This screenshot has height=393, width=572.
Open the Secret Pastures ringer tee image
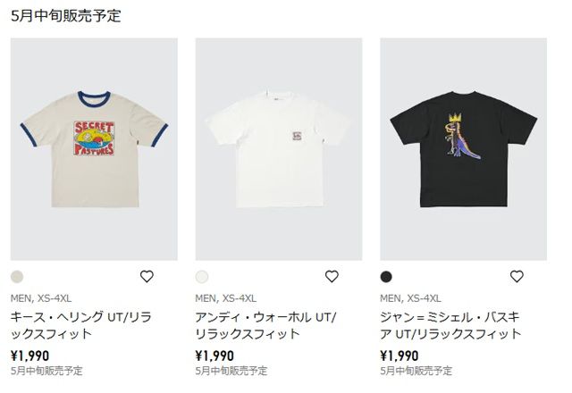(94, 149)
